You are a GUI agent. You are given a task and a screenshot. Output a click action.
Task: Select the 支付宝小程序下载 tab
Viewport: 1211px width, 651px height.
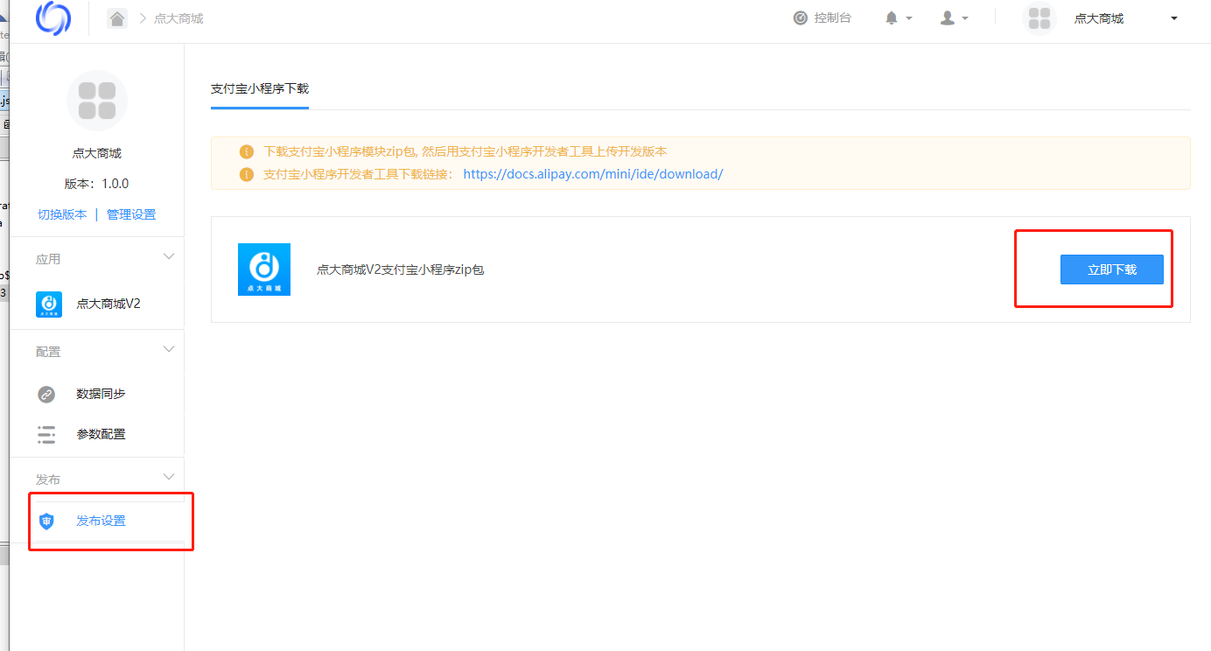point(260,89)
